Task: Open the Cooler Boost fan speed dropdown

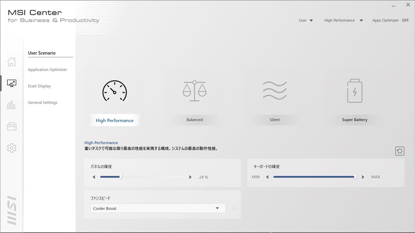Action: [x=158, y=208]
